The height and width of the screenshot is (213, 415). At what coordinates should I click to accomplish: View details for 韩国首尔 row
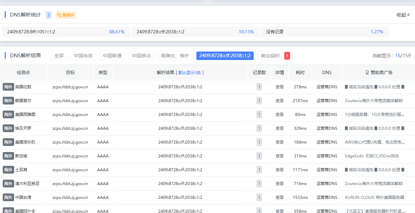[280, 101]
